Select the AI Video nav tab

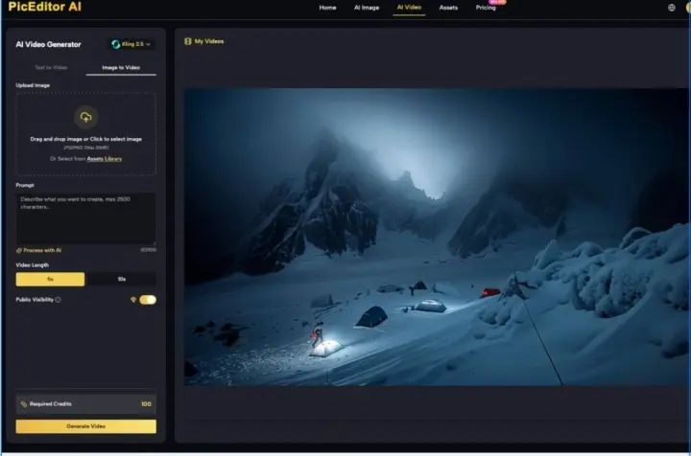click(x=409, y=8)
